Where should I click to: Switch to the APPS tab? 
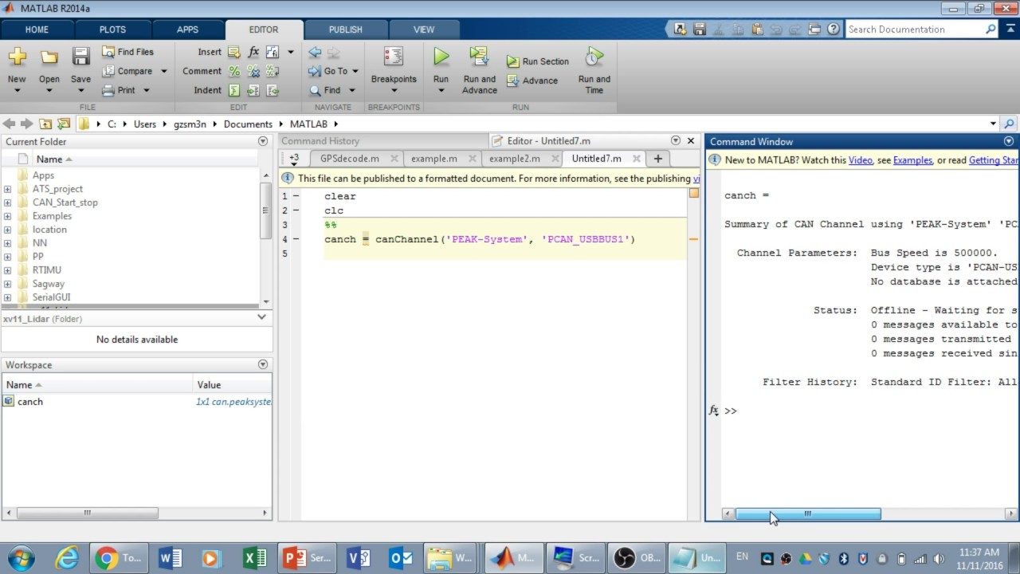click(187, 29)
